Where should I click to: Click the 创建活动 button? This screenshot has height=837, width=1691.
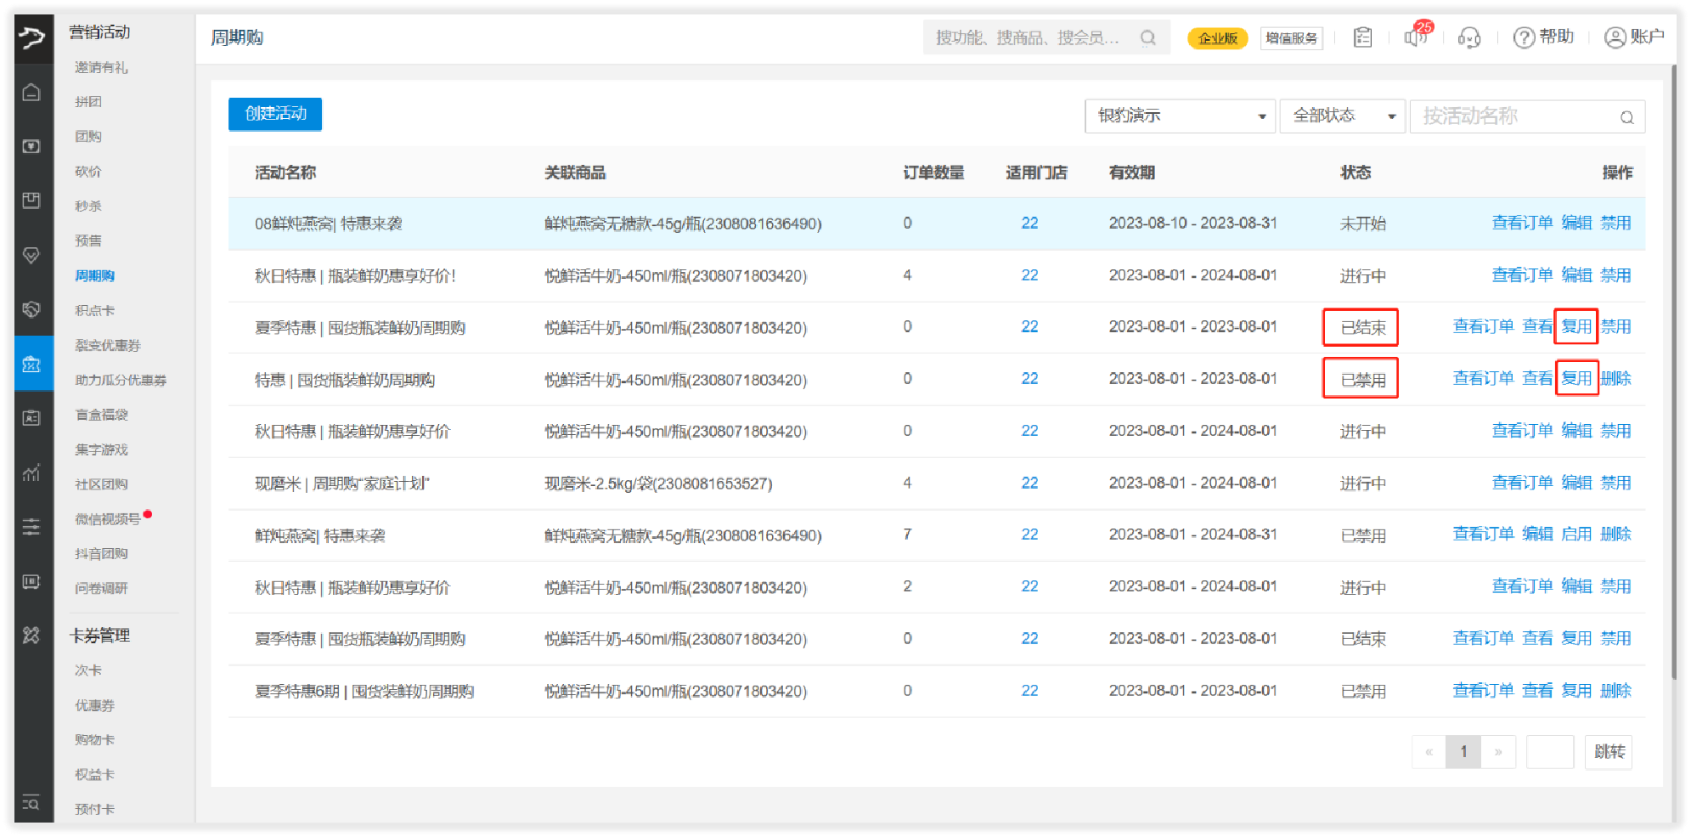point(275,114)
